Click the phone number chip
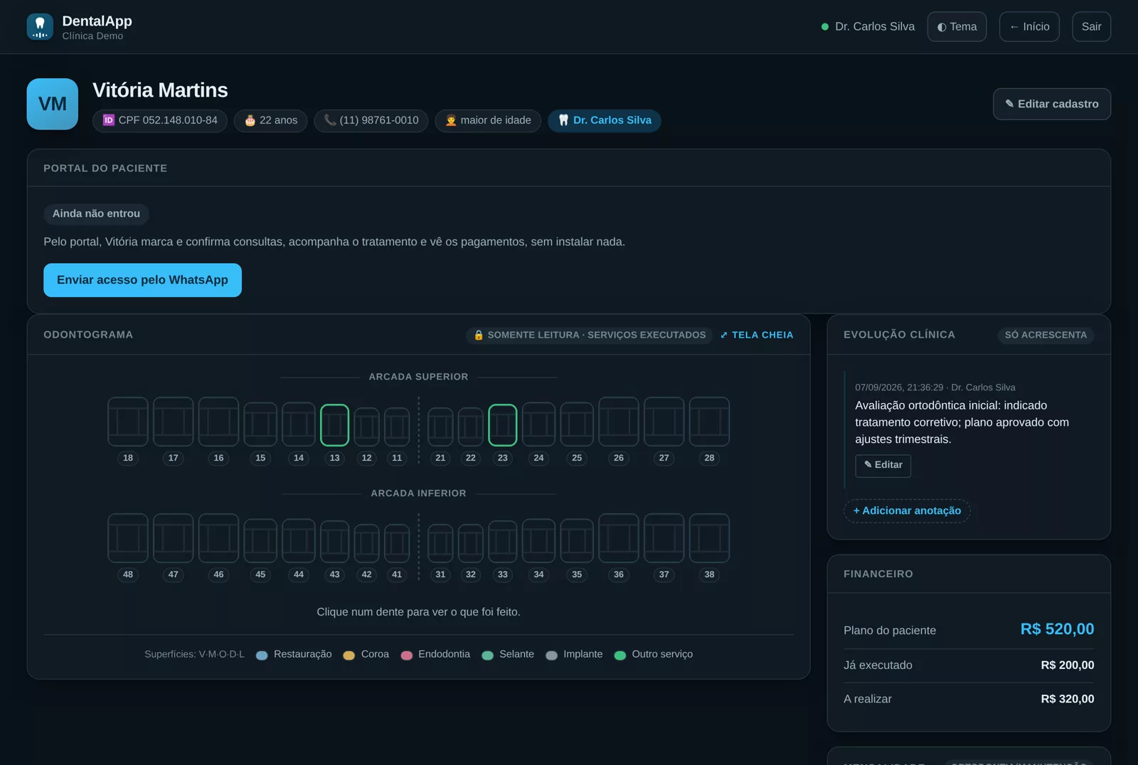Screen dimensions: 1138x765 [371, 120]
